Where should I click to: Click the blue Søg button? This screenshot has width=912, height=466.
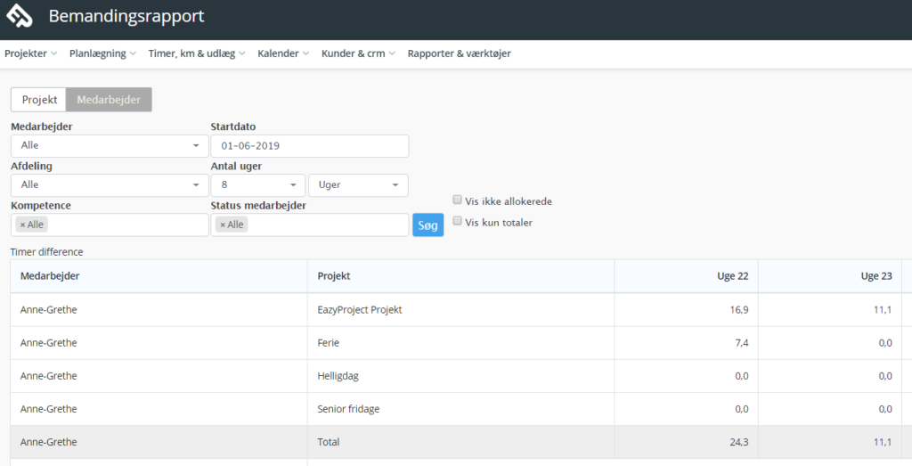(x=428, y=225)
